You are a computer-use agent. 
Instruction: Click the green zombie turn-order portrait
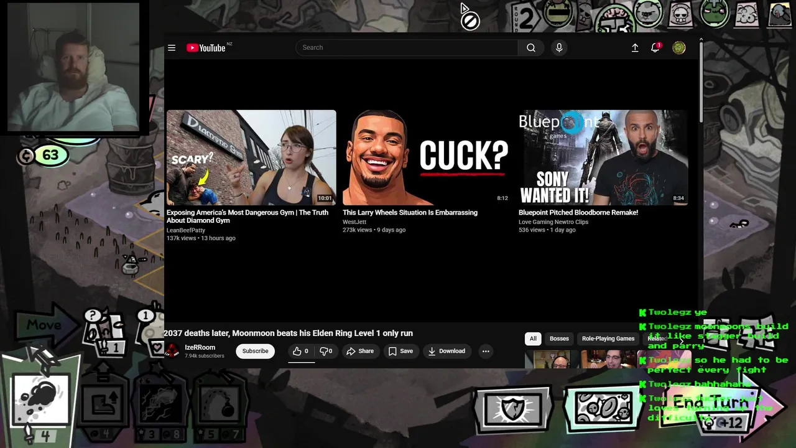(713, 13)
